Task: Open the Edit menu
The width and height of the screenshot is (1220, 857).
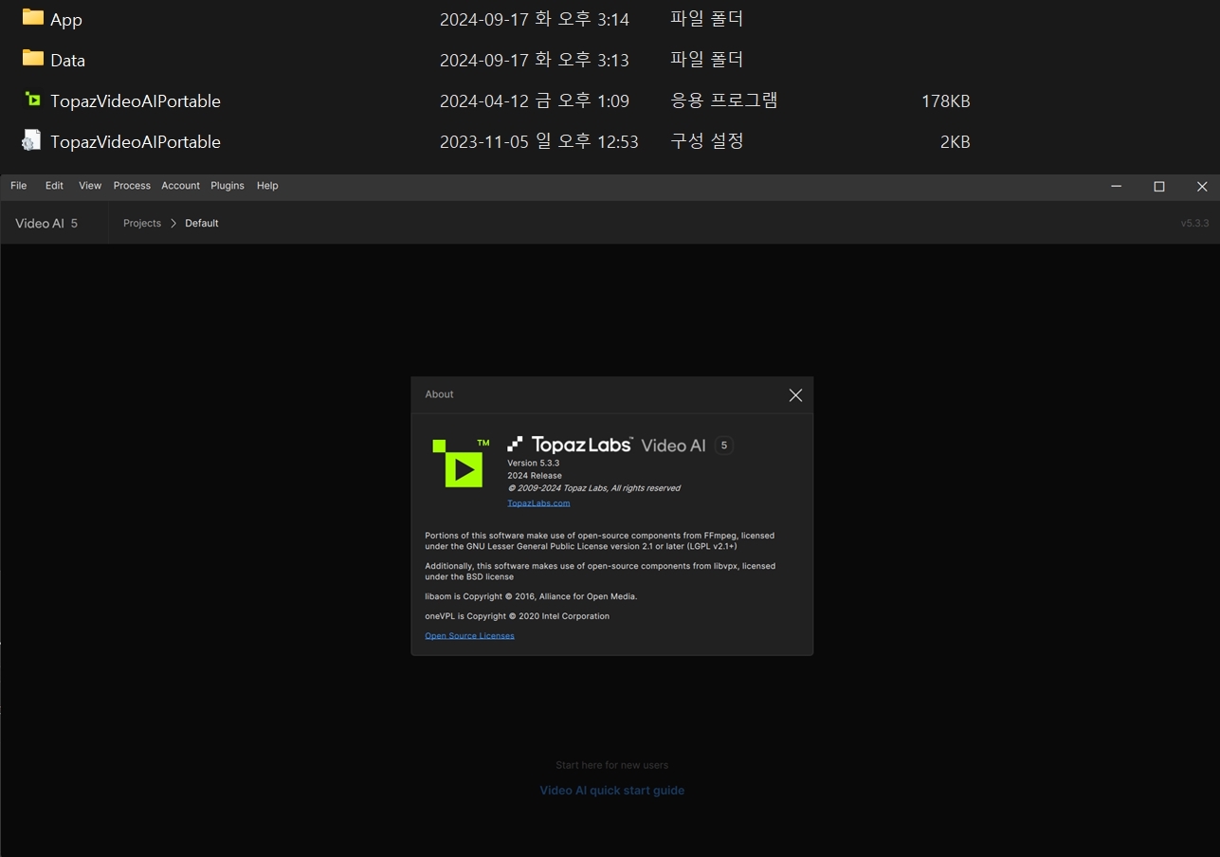Action: 54,186
